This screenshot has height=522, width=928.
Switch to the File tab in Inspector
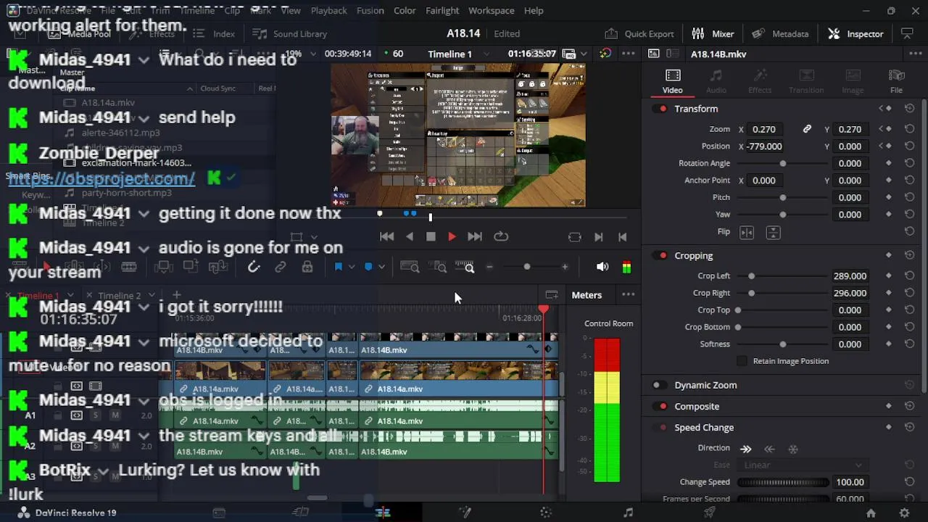click(896, 81)
